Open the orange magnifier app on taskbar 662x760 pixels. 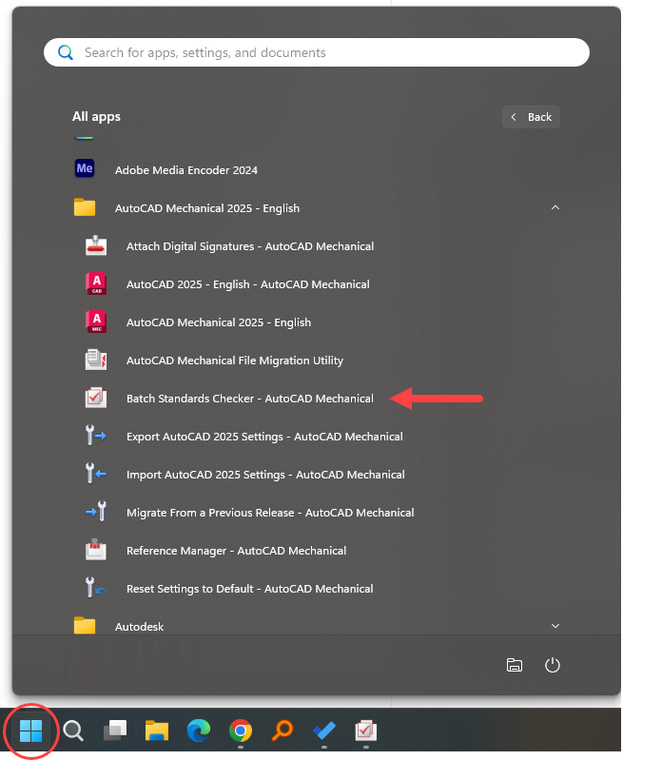pyautogui.click(x=282, y=731)
